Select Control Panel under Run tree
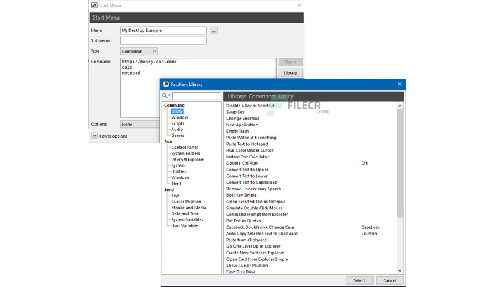This screenshot has width=495, height=287. (x=184, y=147)
